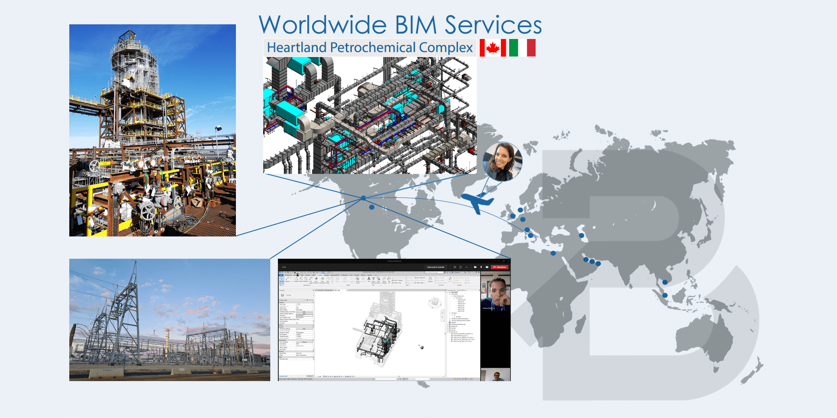Select the Tag by Category tool

(x=384, y=280)
